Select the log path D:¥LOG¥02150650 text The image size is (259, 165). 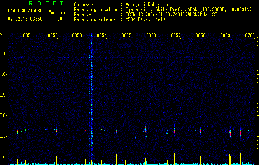27,11
